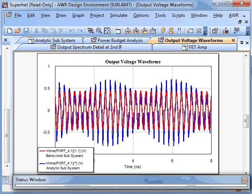Viewport: 252px width, 194px height.
Task: Click the Cut scissors icon
Action: 36,31
